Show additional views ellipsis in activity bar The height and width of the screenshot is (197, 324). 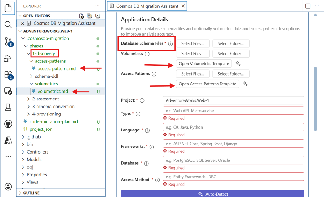[x=8, y=157]
